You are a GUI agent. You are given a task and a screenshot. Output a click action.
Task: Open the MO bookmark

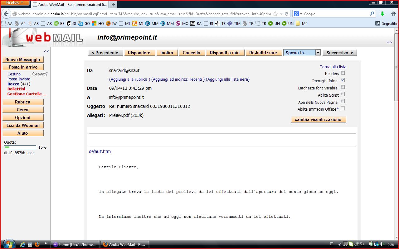(x=182, y=23)
